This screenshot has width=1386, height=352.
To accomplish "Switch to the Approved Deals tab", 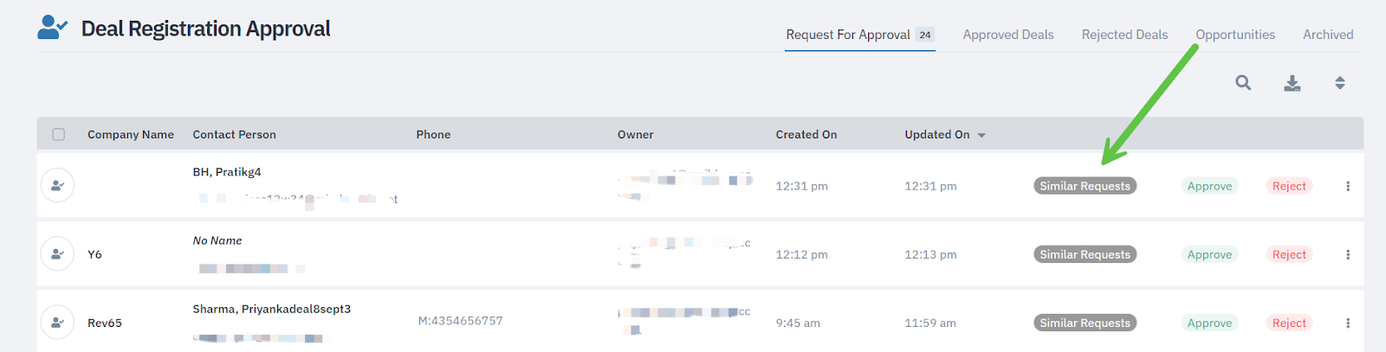I will 1008,35.
